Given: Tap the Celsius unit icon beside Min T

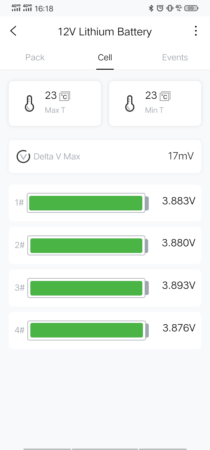Looking at the screenshot, I should click(165, 96).
